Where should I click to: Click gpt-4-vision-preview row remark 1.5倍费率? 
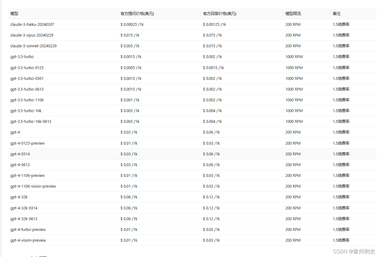[341, 240]
